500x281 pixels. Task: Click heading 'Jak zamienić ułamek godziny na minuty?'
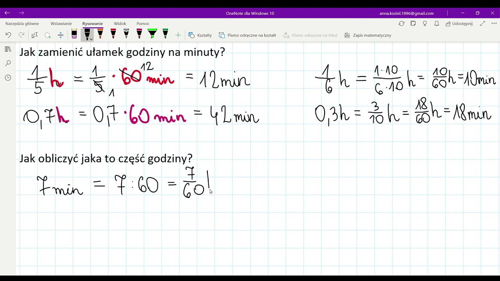click(x=122, y=52)
